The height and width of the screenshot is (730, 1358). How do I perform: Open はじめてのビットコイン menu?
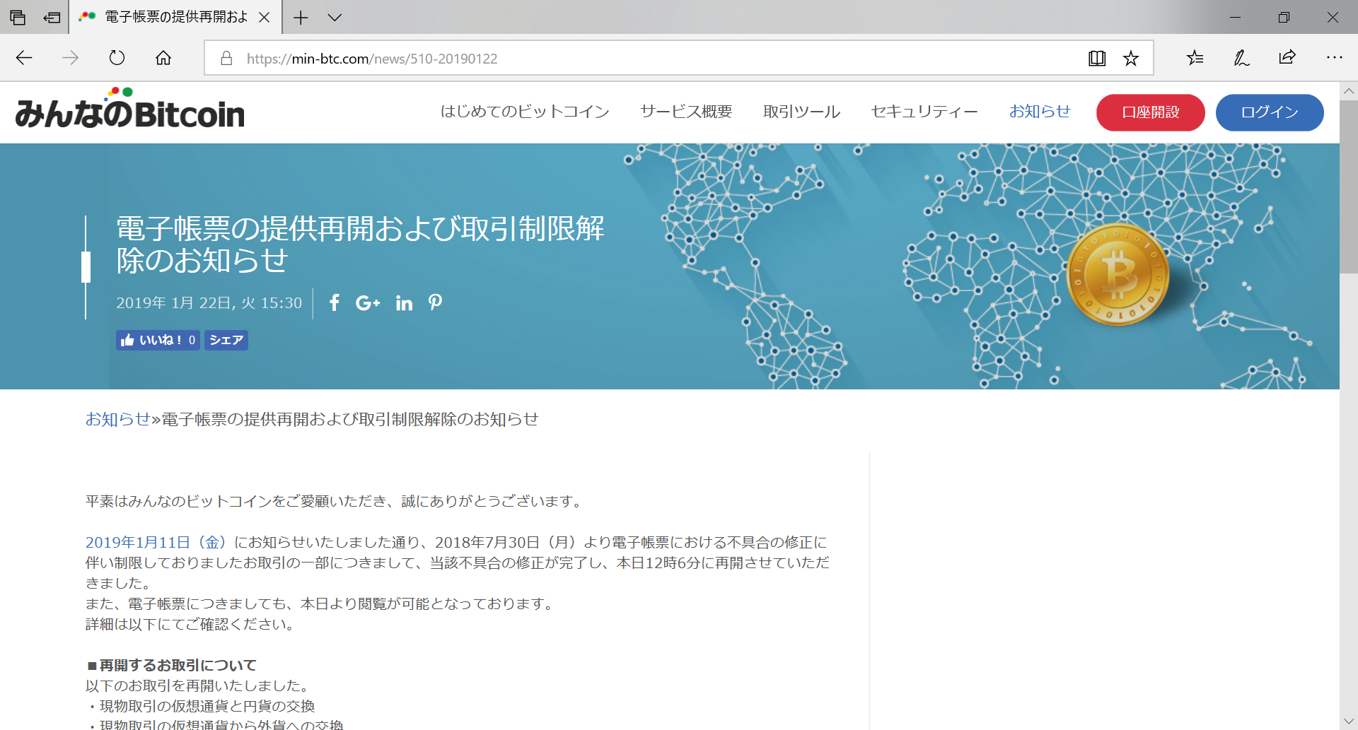[524, 112]
